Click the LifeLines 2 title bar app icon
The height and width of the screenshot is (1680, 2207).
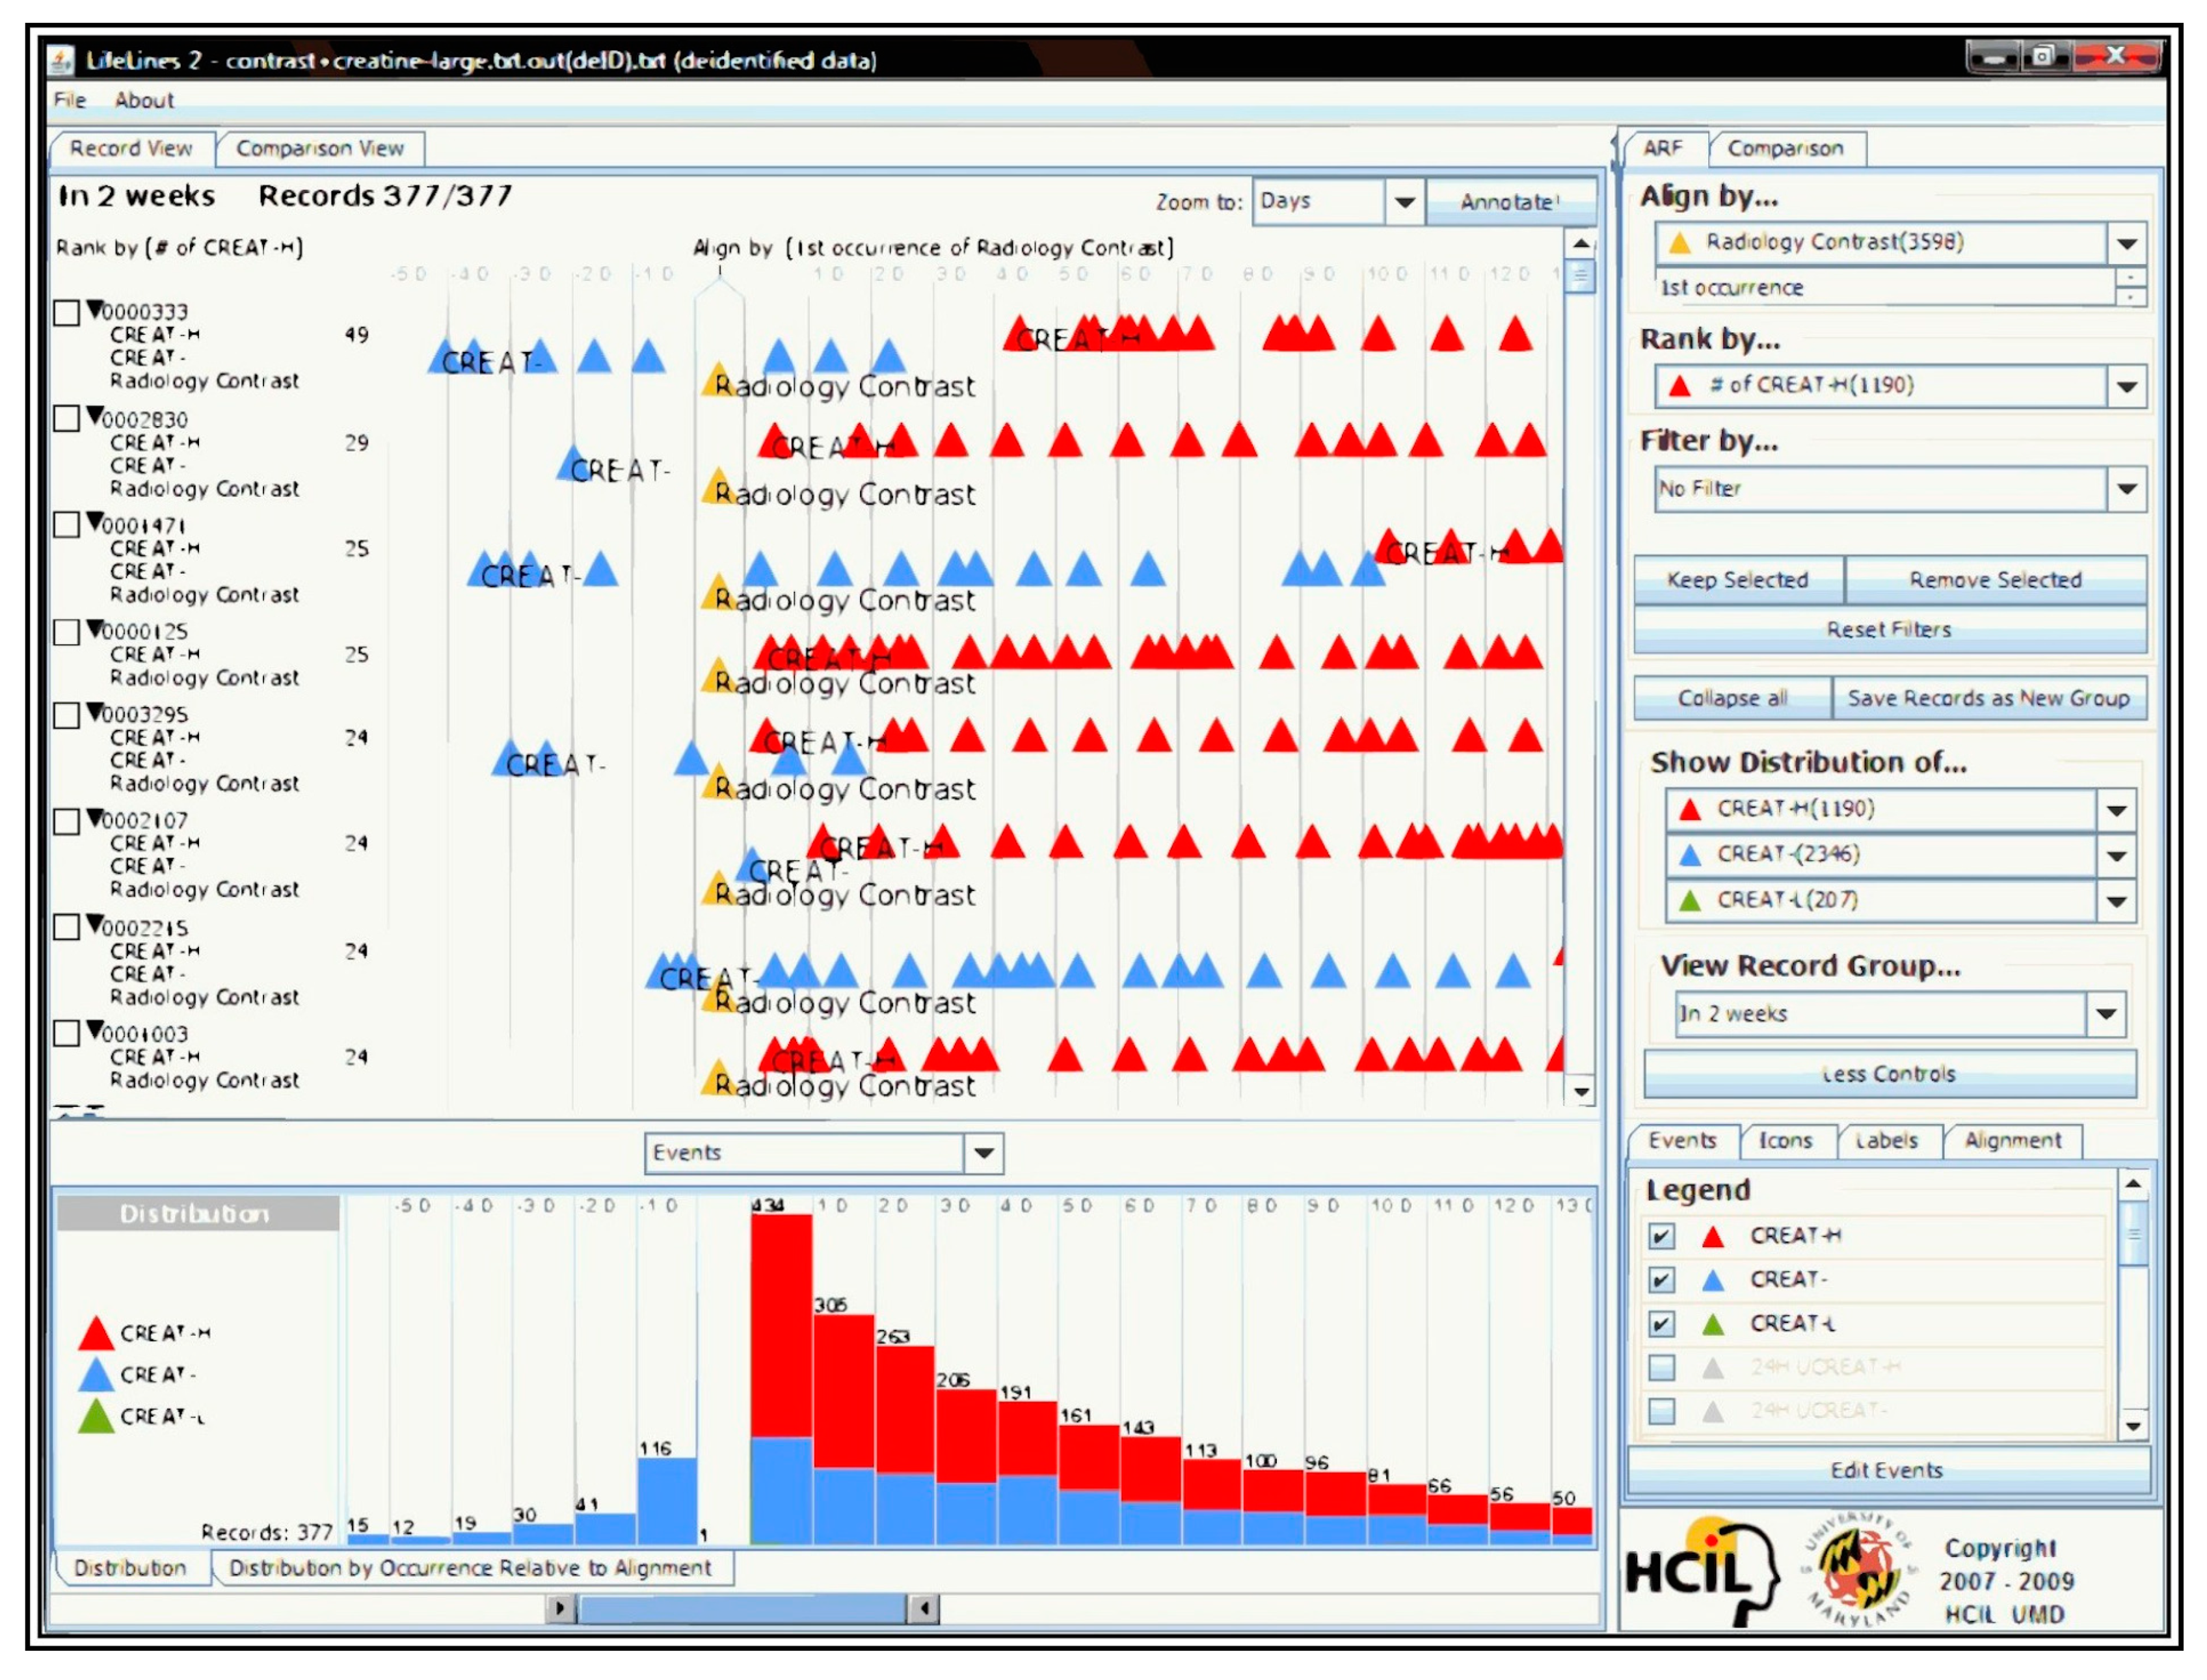point(62,60)
